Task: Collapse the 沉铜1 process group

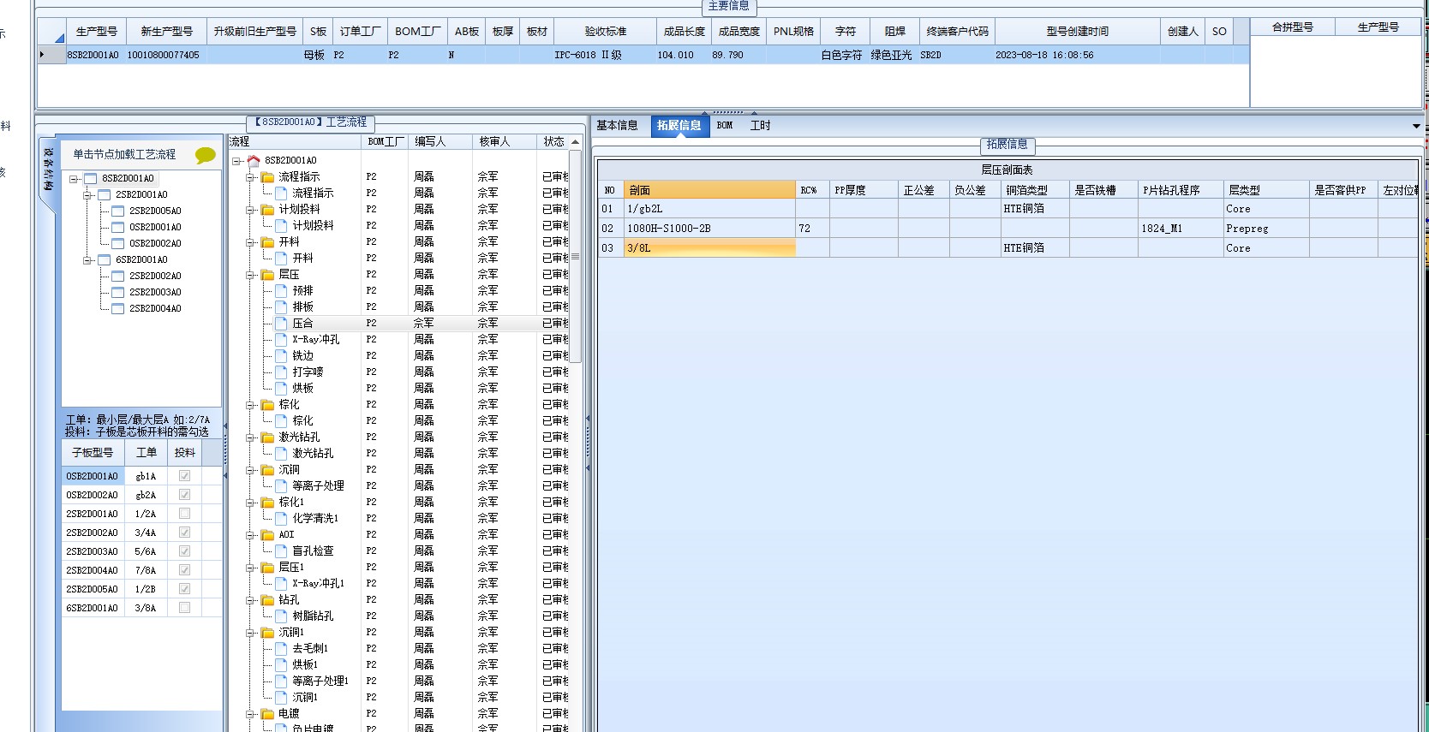Action: click(251, 633)
